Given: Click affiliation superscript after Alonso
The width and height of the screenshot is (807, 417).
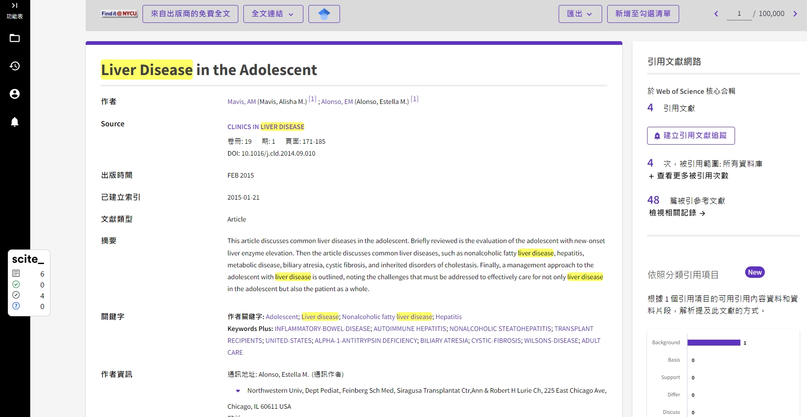Looking at the screenshot, I should (415, 99).
